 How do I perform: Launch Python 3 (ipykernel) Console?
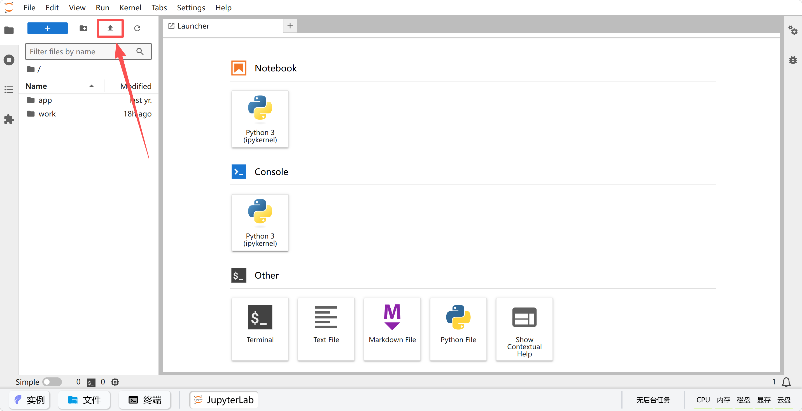(x=260, y=223)
